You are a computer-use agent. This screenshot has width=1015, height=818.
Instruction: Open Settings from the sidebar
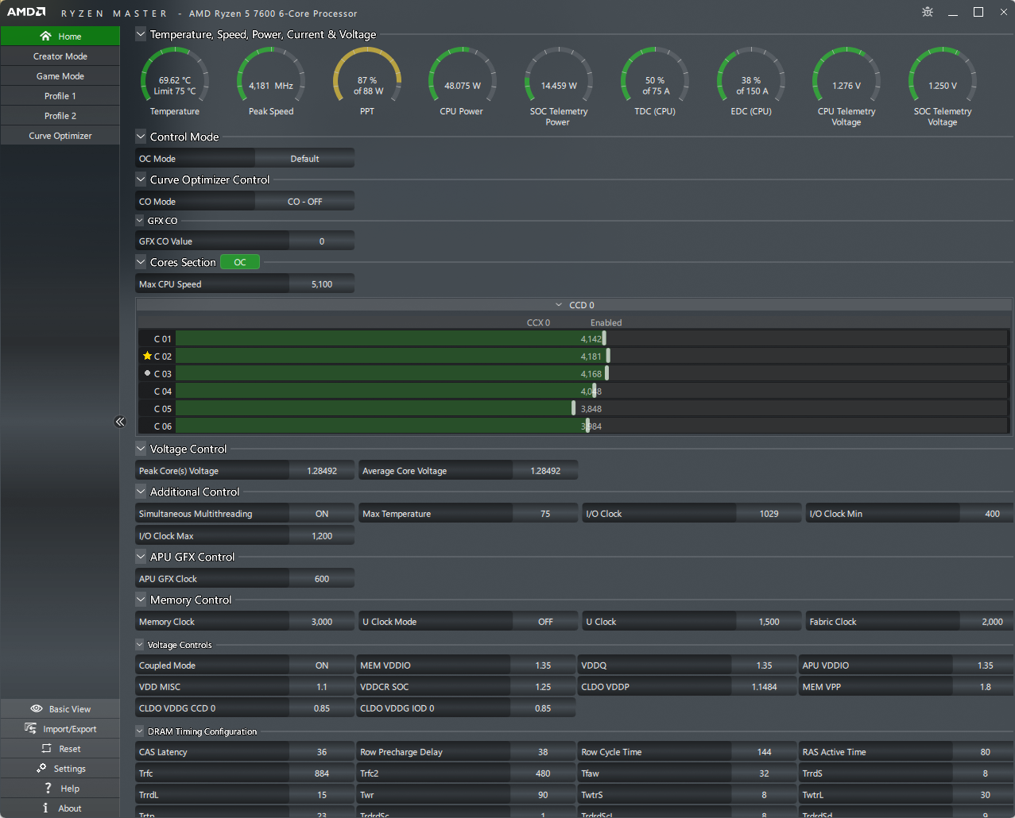60,768
